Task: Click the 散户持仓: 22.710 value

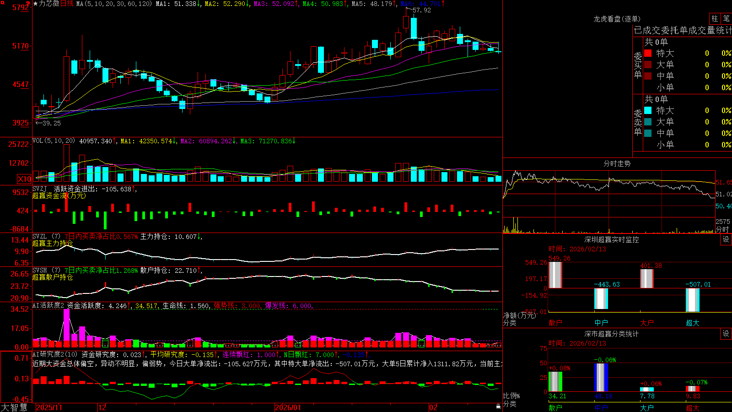Action: [169, 271]
